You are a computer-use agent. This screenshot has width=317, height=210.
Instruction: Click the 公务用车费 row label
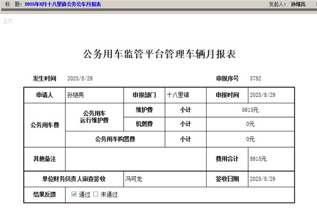click(x=45, y=125)
